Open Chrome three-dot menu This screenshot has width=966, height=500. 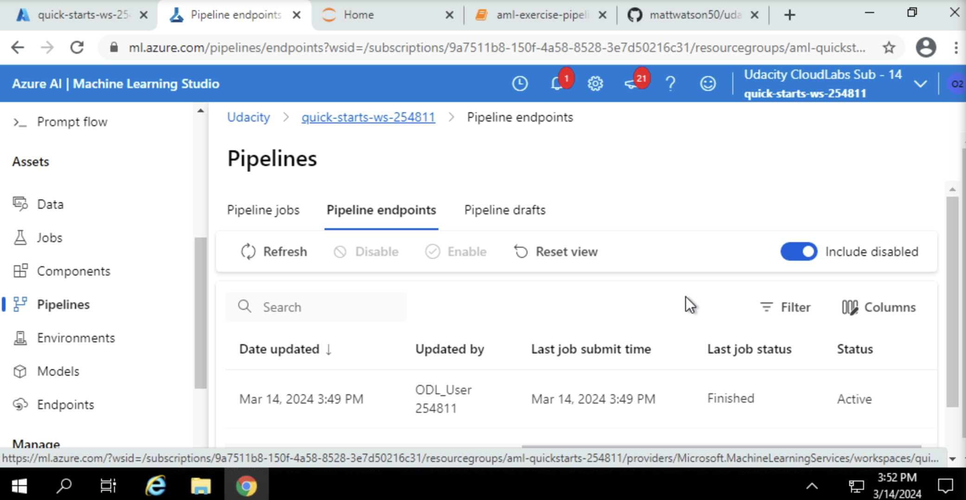click(x=956, y=47)
